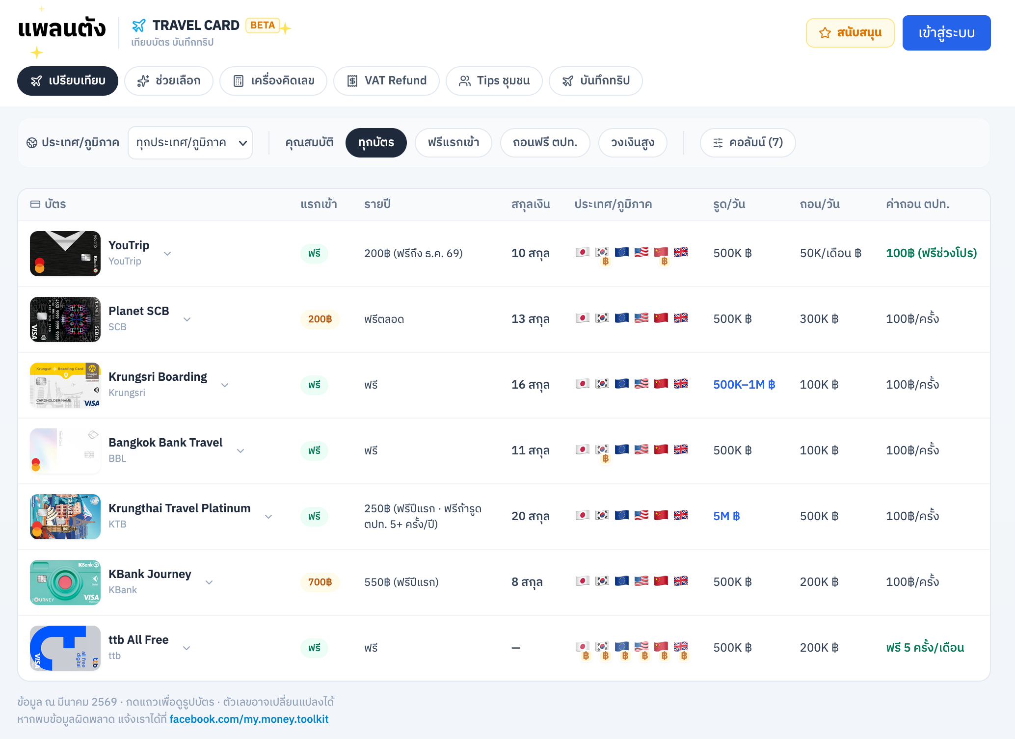
Task: Open the Tips ชุมชน tab
Action: coord(494,81)
